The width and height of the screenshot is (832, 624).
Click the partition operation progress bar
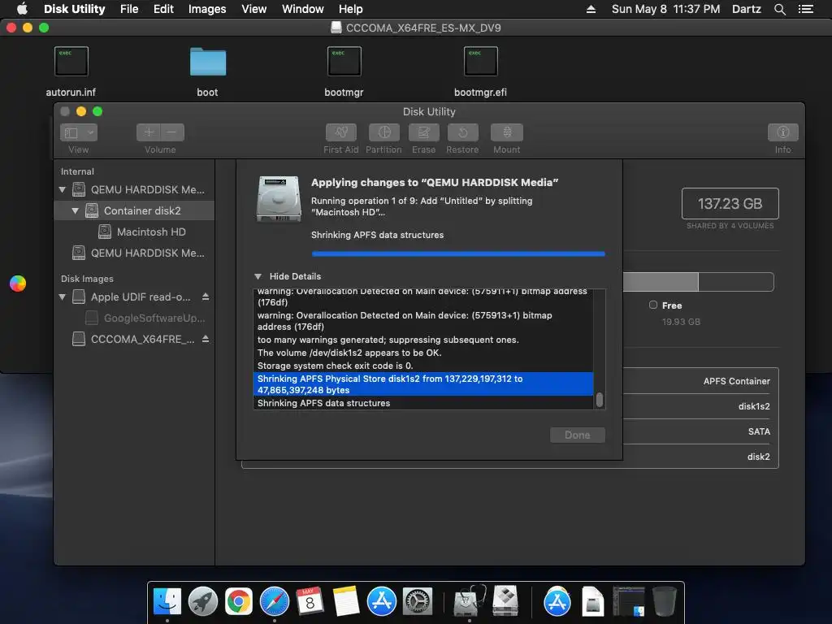(x=458, y=253)
